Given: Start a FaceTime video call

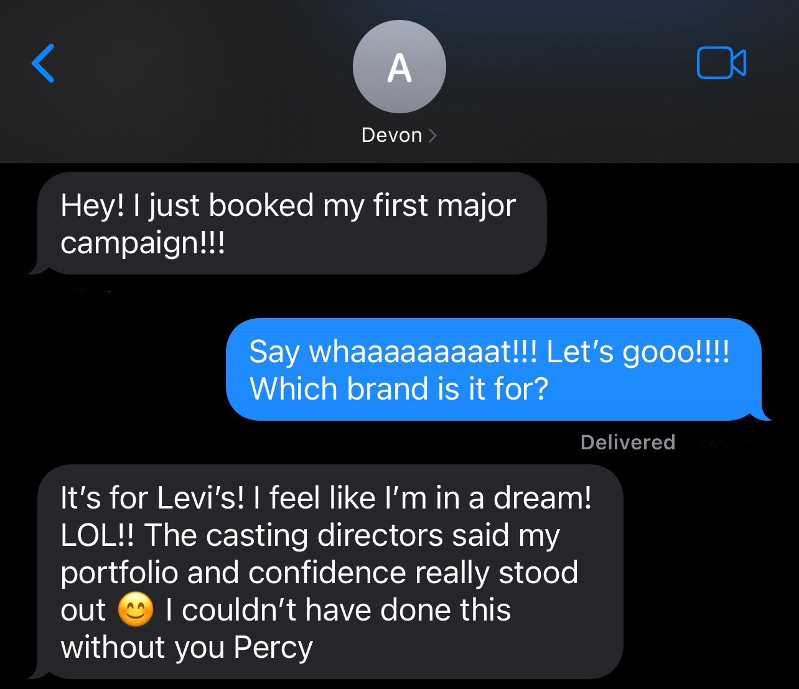Looking at the screenshot, I should pos(721,63).
